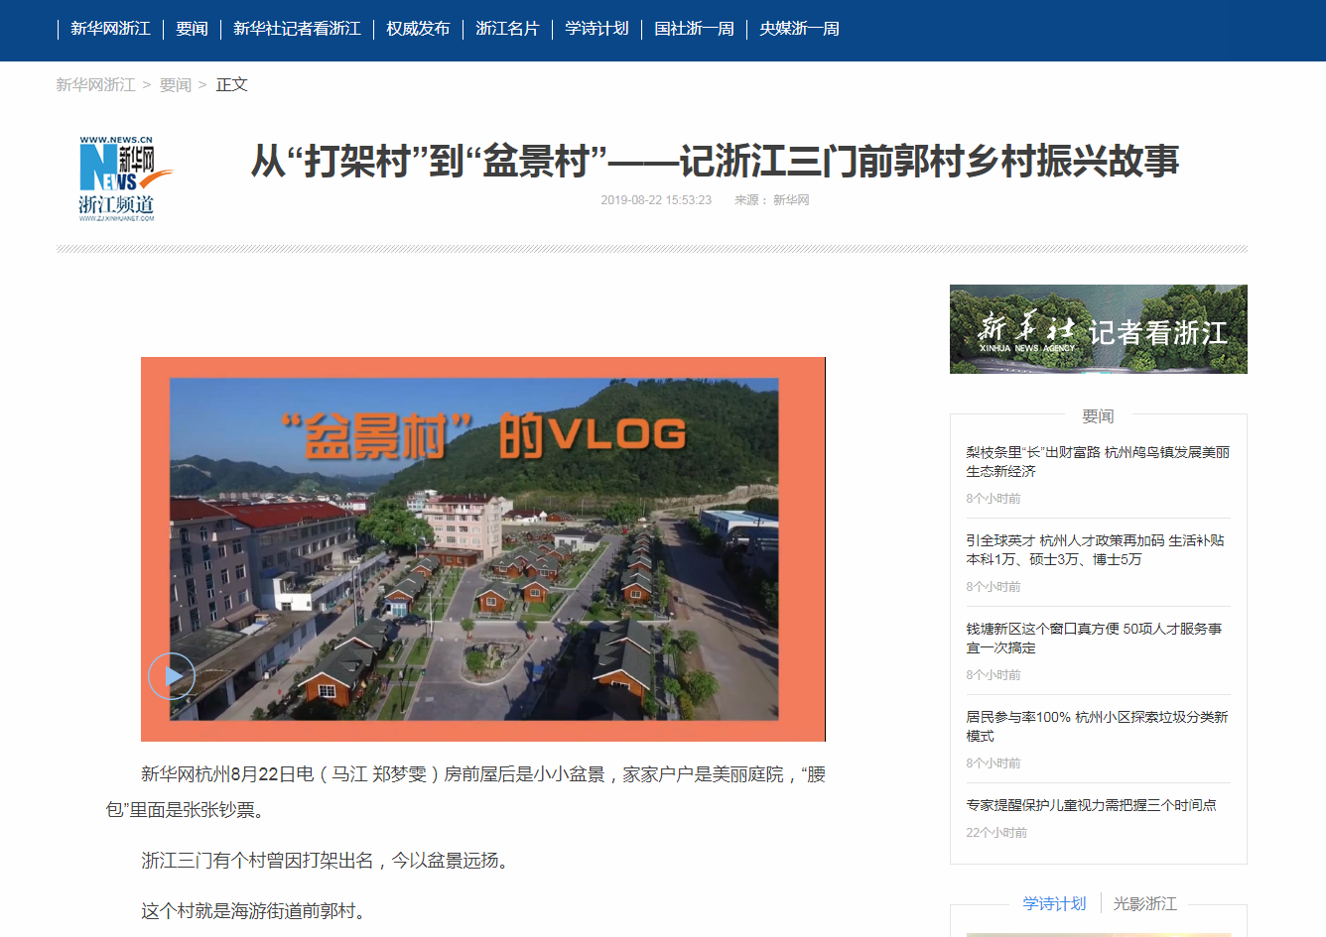Click the 要闻 breadcrumb link

point(176,85)
